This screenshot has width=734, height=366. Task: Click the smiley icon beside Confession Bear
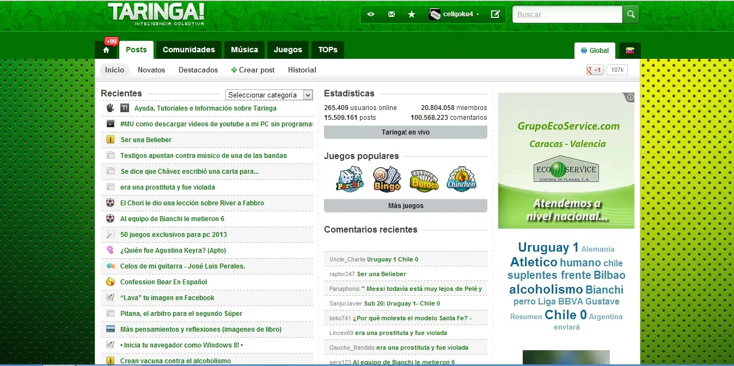point(111,282)
